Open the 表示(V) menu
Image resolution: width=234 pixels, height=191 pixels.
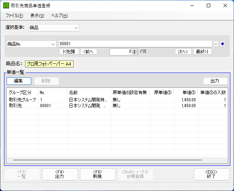pyautogui.click(x=37, y=16)
